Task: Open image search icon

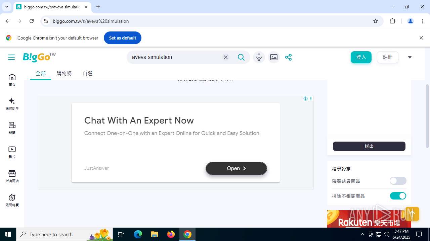Action: (x=274, y=57)
